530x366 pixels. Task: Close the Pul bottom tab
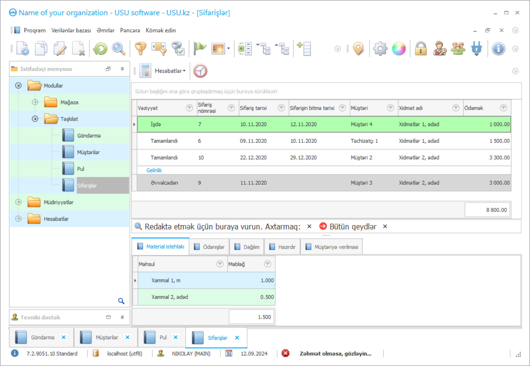coord(175,337)
